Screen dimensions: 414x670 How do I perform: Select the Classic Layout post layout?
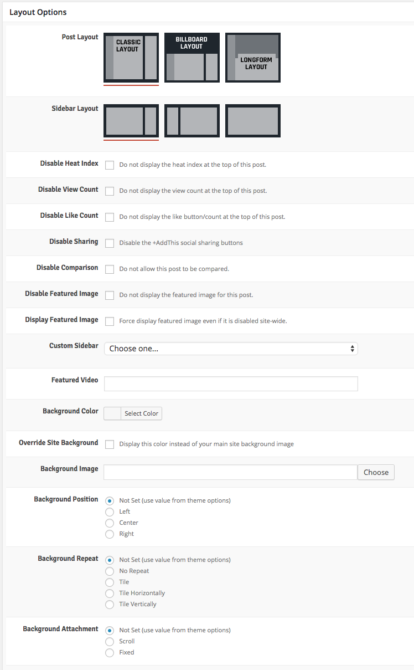point(131,57)
